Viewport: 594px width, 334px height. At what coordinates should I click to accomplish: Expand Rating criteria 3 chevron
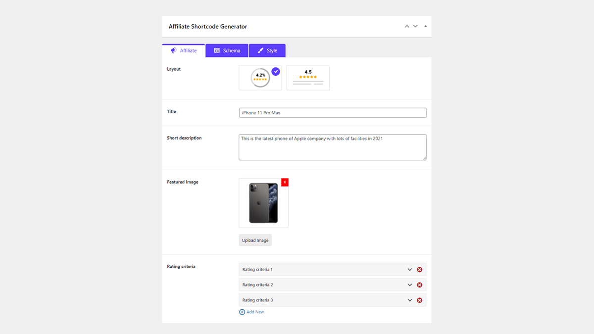[410, 300]
